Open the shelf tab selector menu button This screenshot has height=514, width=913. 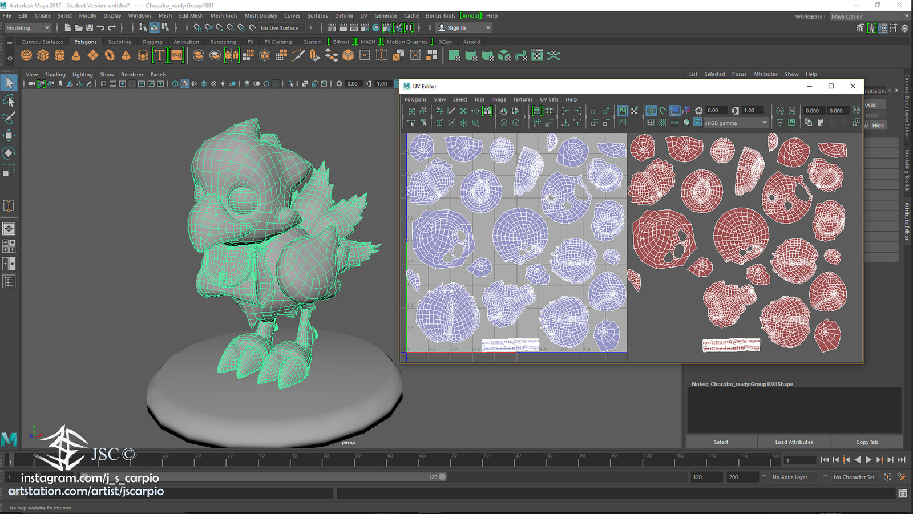pos(9,42)
